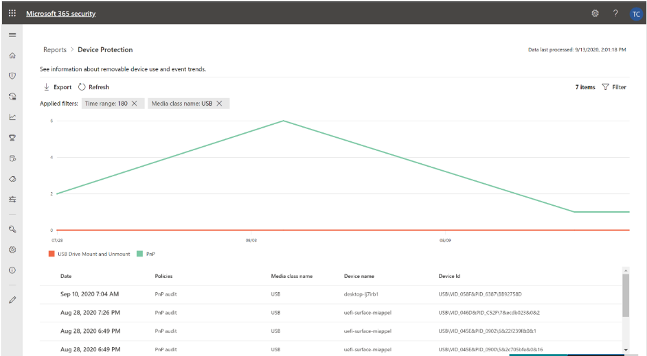Click the Data last processed timestamp
The width and height of the screenshot is (647, 356).
[x=577, y=49]
